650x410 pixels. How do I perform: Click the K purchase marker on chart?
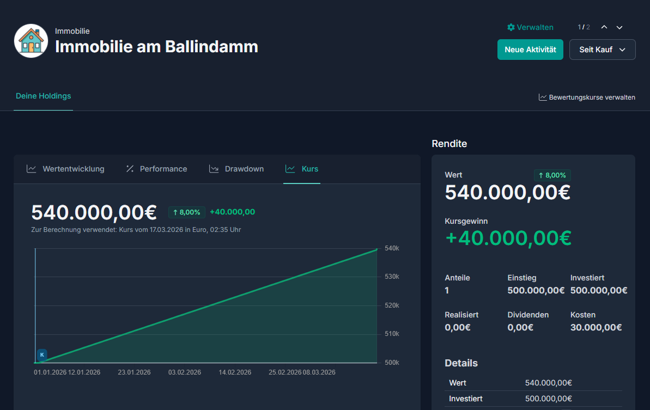42,354
